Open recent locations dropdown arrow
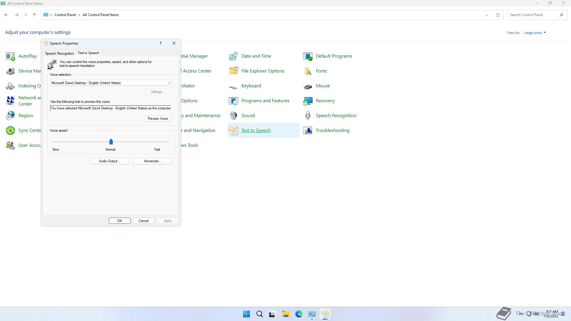571x321 pixels. point(26,15)
